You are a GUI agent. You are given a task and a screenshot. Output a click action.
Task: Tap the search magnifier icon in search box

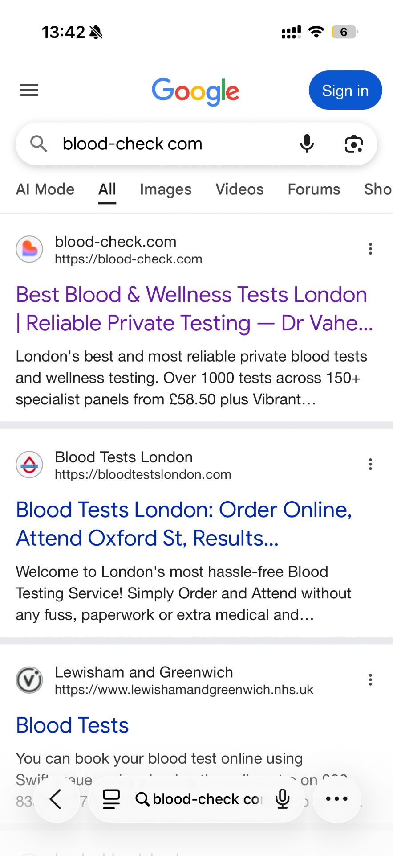(39, 144)
